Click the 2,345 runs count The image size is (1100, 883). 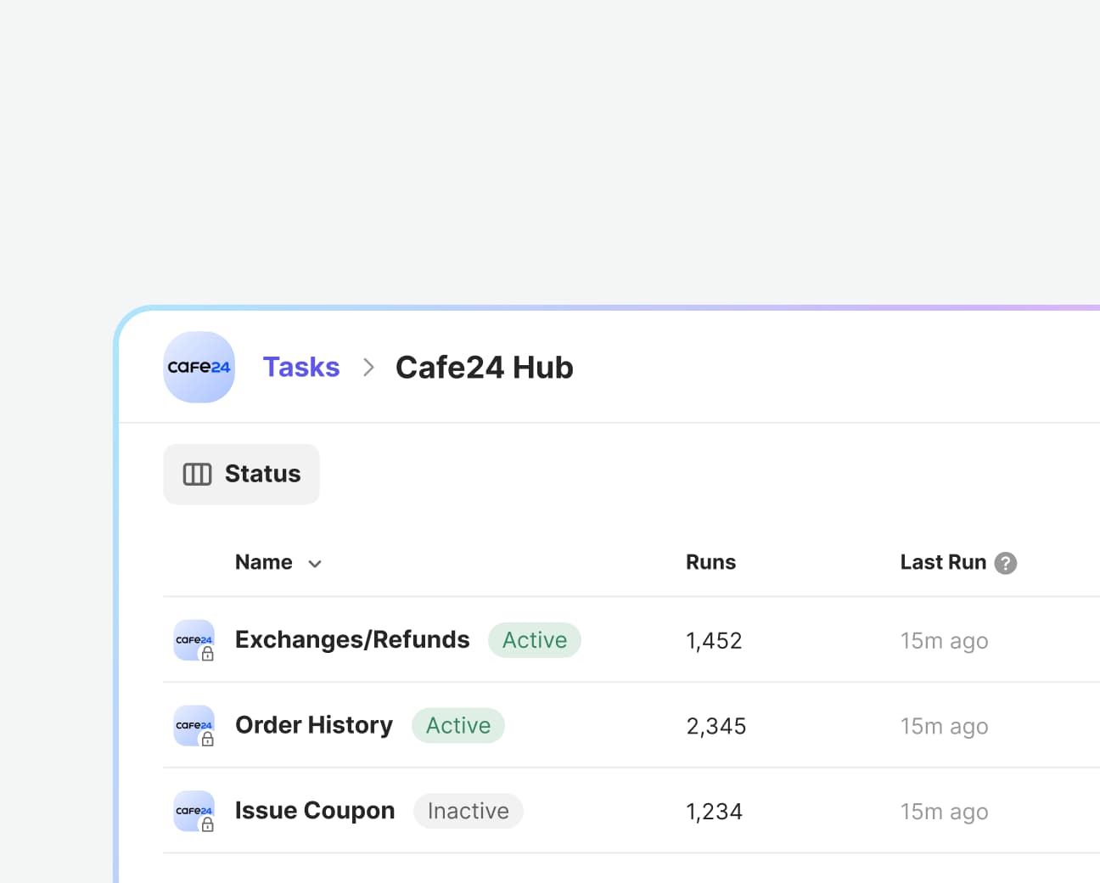pyautogui.click(x=716, y=726)
